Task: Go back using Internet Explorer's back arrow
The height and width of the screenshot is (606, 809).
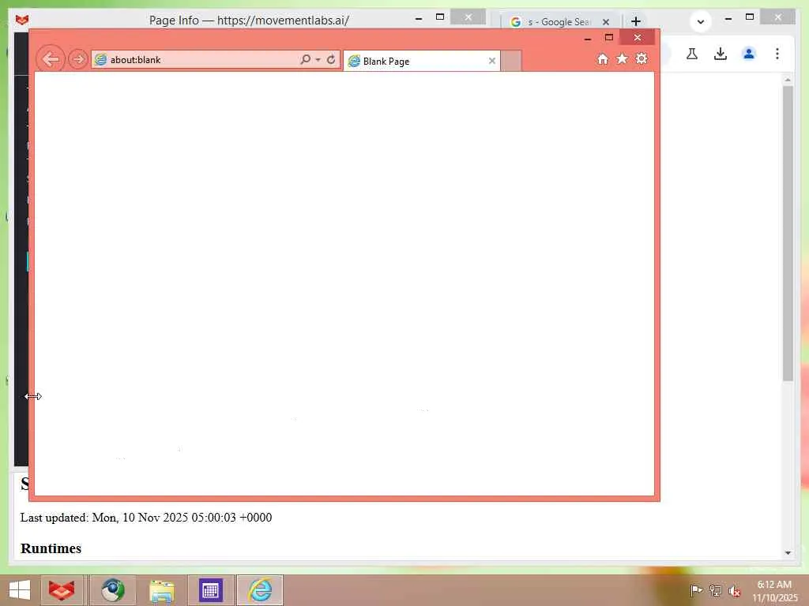Action: pos(51,59)
